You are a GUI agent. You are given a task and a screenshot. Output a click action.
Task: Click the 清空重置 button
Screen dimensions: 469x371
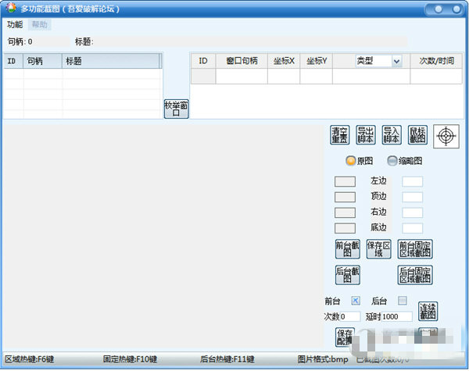tap(340, 135)
